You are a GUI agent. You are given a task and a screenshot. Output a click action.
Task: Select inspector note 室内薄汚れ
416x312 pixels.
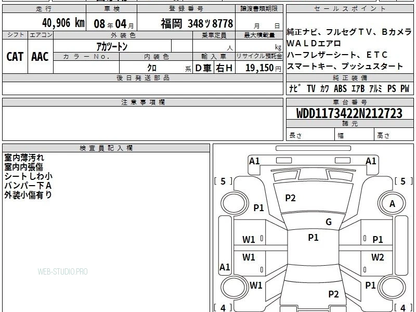click(x=24, y=158)
